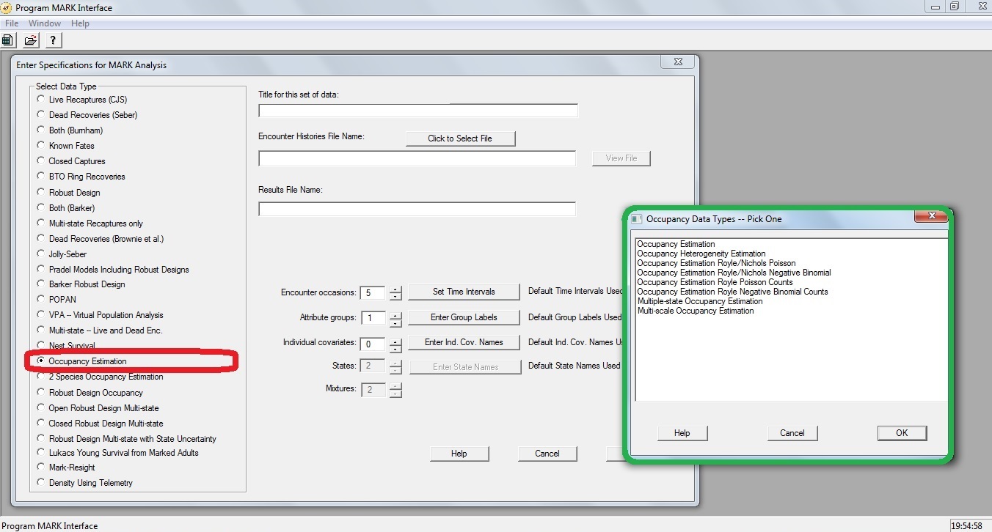Decrease the Encounter occasions value
This screenshot has height=532, width=992.
[x=395, y=297]
